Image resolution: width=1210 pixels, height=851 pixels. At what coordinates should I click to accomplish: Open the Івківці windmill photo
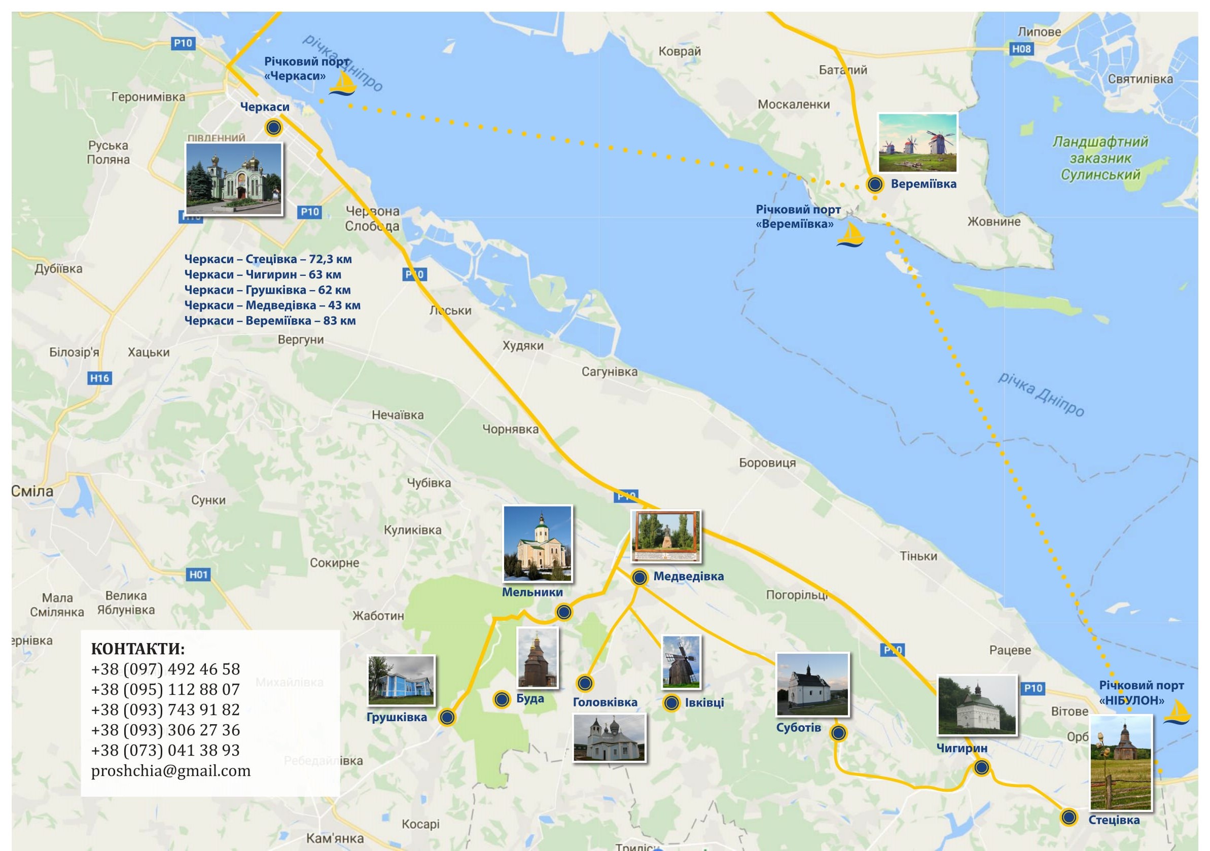tap(682, 662)
